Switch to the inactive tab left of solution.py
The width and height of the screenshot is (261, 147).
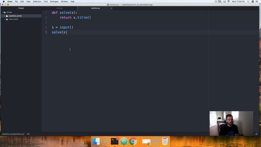tap(60, 8)
